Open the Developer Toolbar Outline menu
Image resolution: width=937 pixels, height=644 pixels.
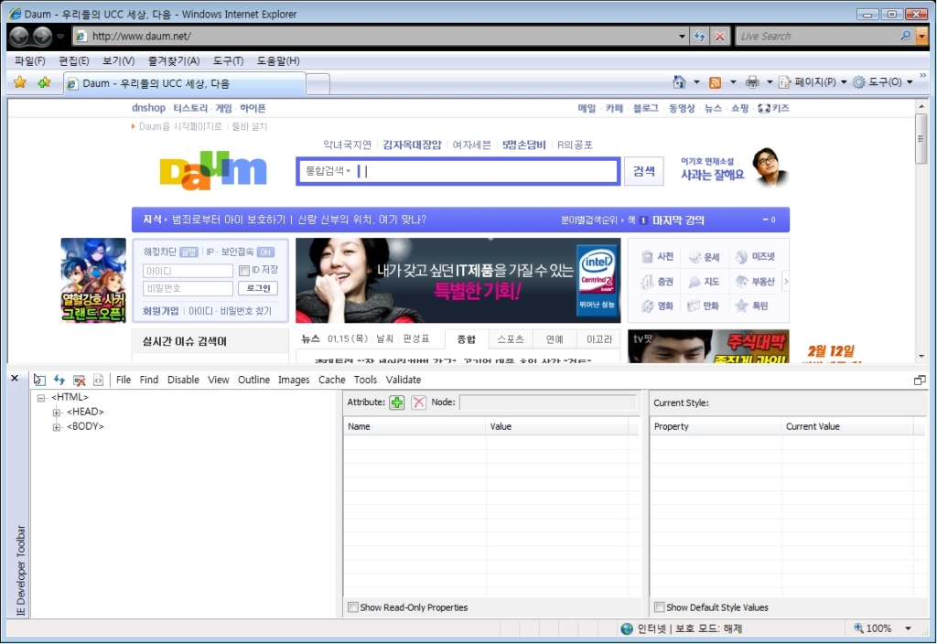[253, 380]
